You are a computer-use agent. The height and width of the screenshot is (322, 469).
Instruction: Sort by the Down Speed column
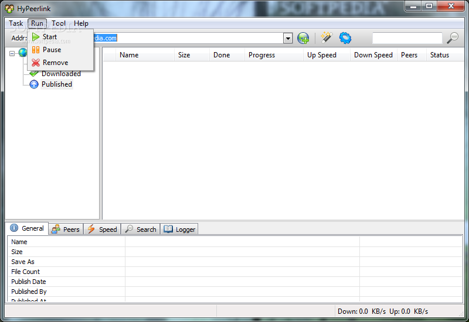pos(373,55)
